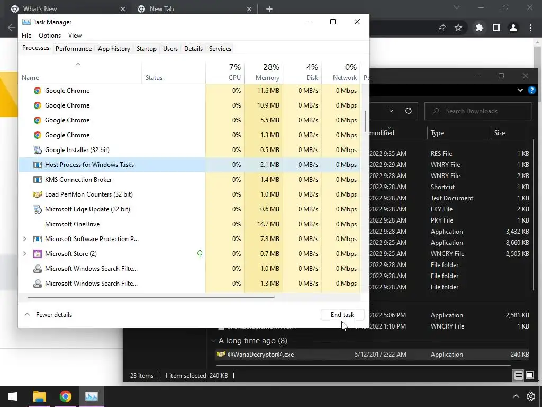
Task: Open the settings gear in the system tray
Action: (x=530, y=396)
